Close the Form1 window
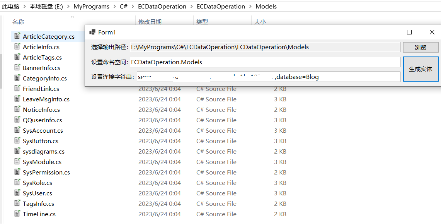 coord(432,32)
